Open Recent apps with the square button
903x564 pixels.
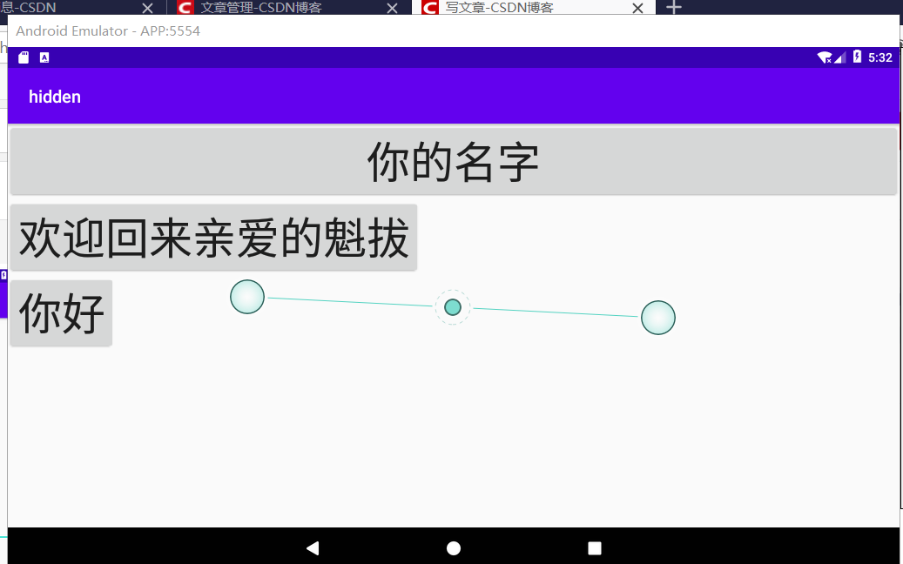pos(594,547)
